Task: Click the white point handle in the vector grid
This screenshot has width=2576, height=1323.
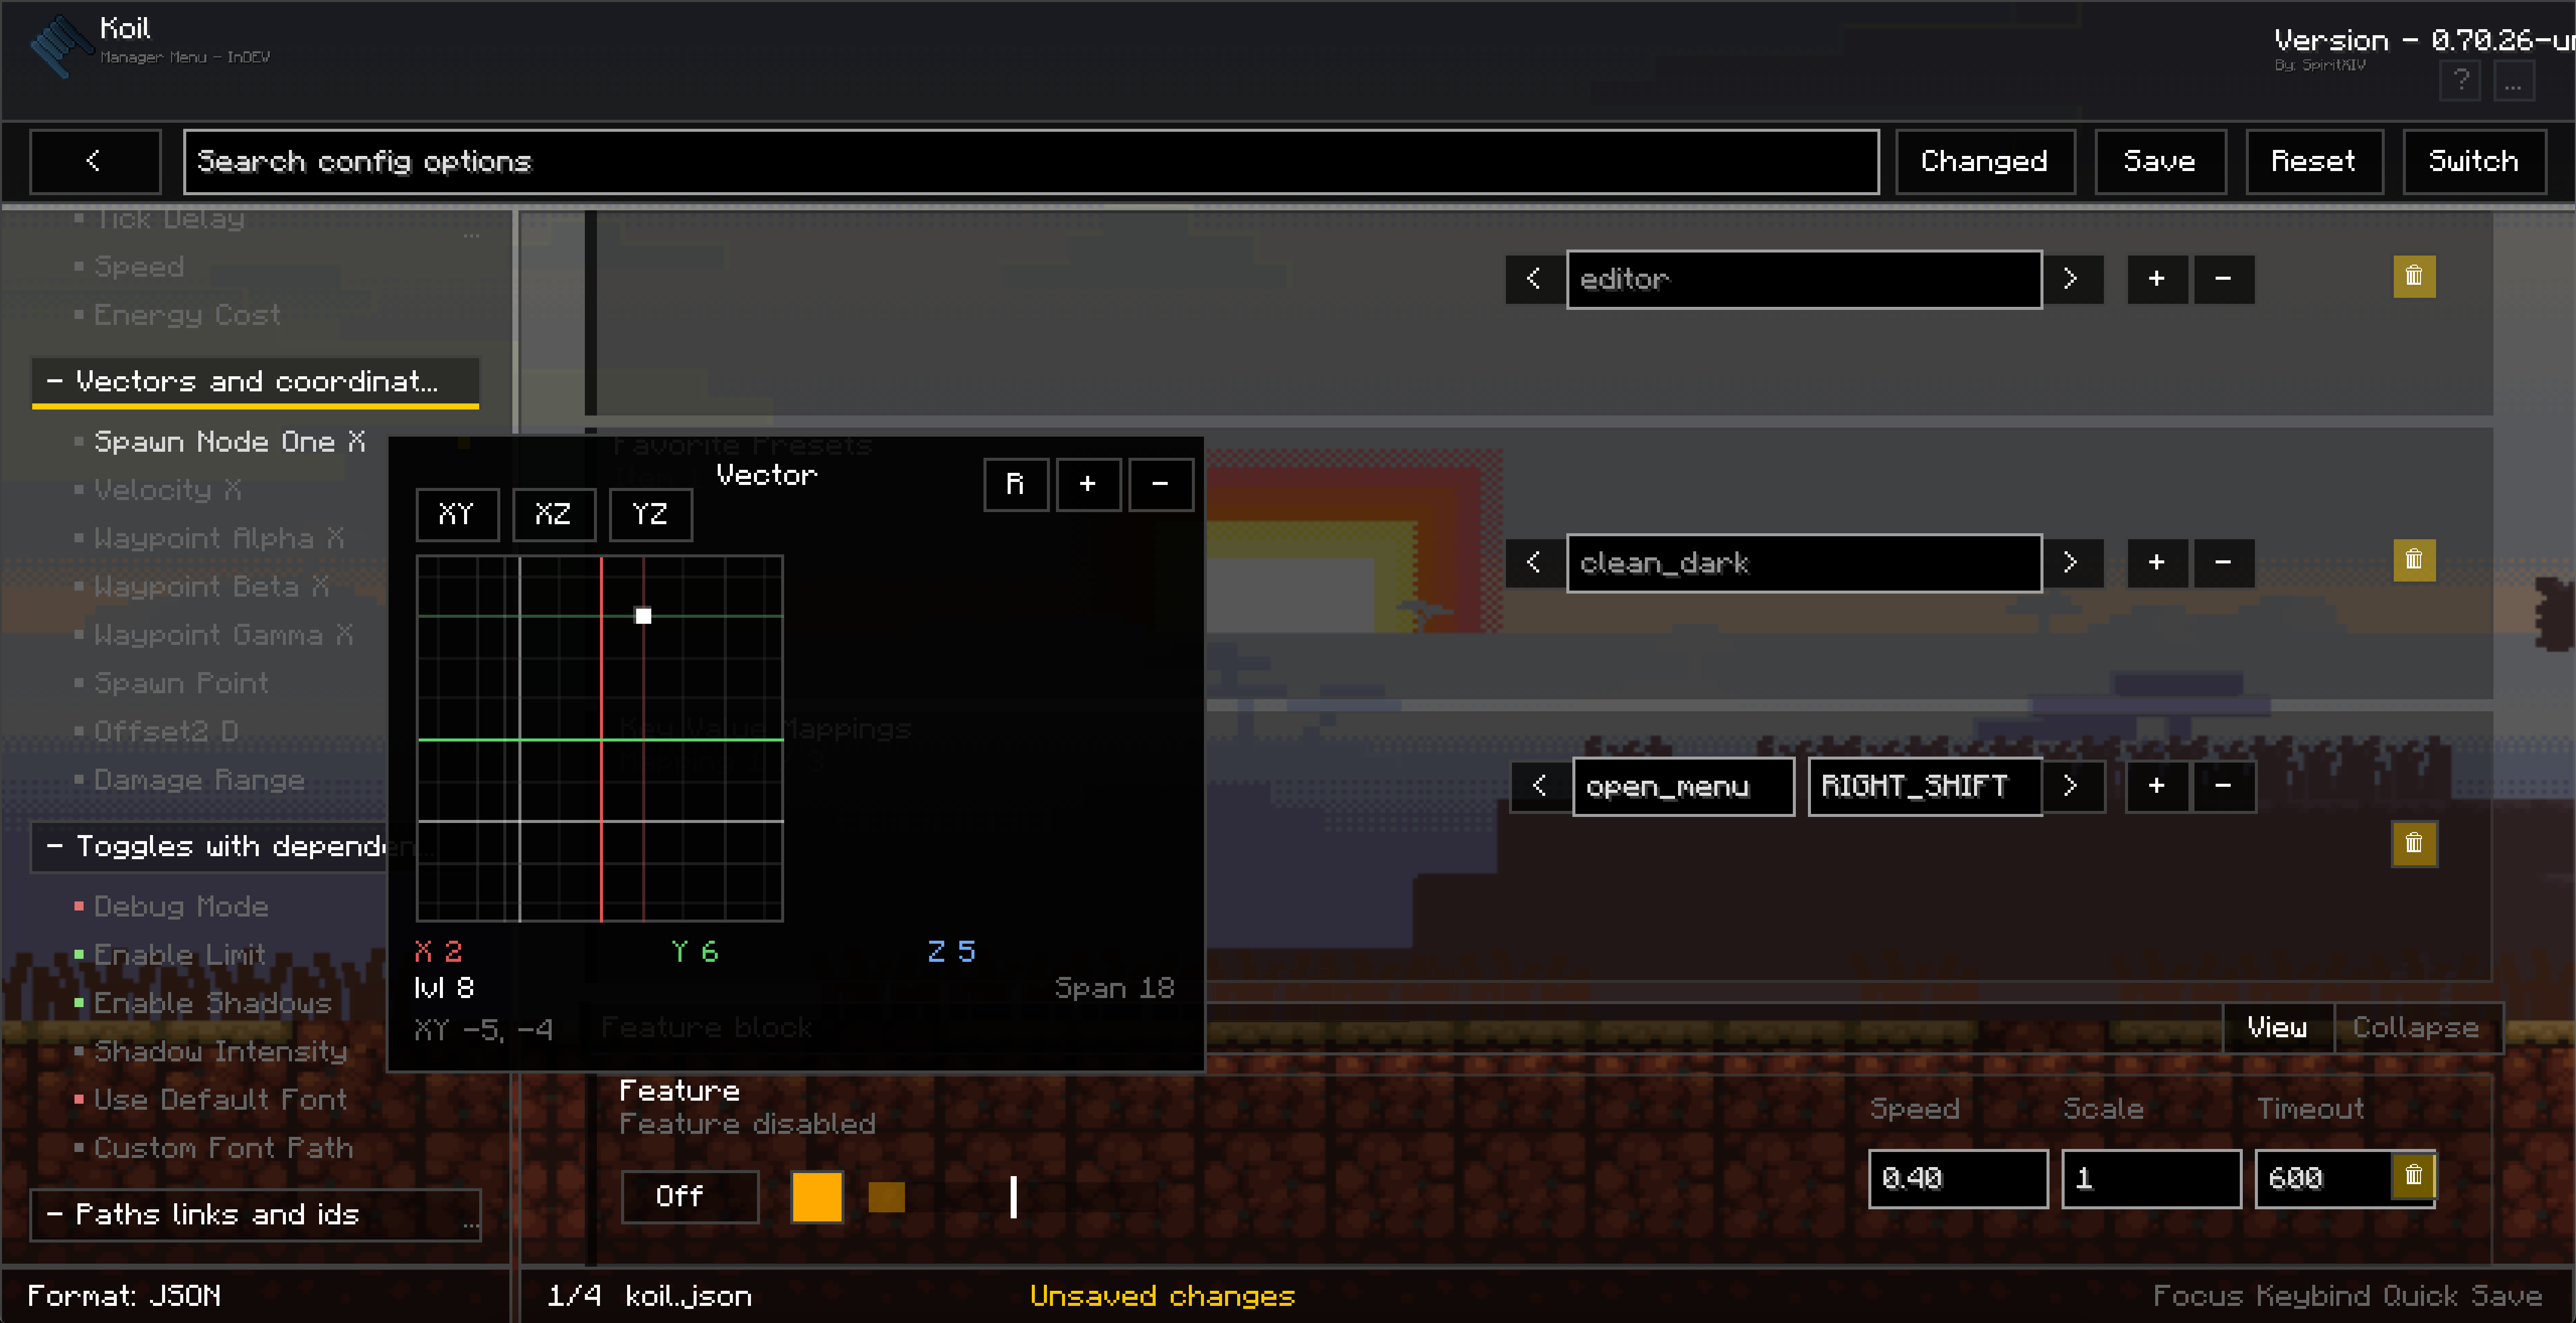Action: point(644,617)
